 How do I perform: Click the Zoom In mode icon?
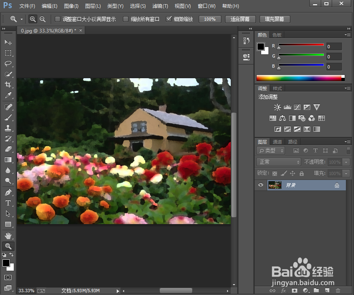tap(33, 19)
